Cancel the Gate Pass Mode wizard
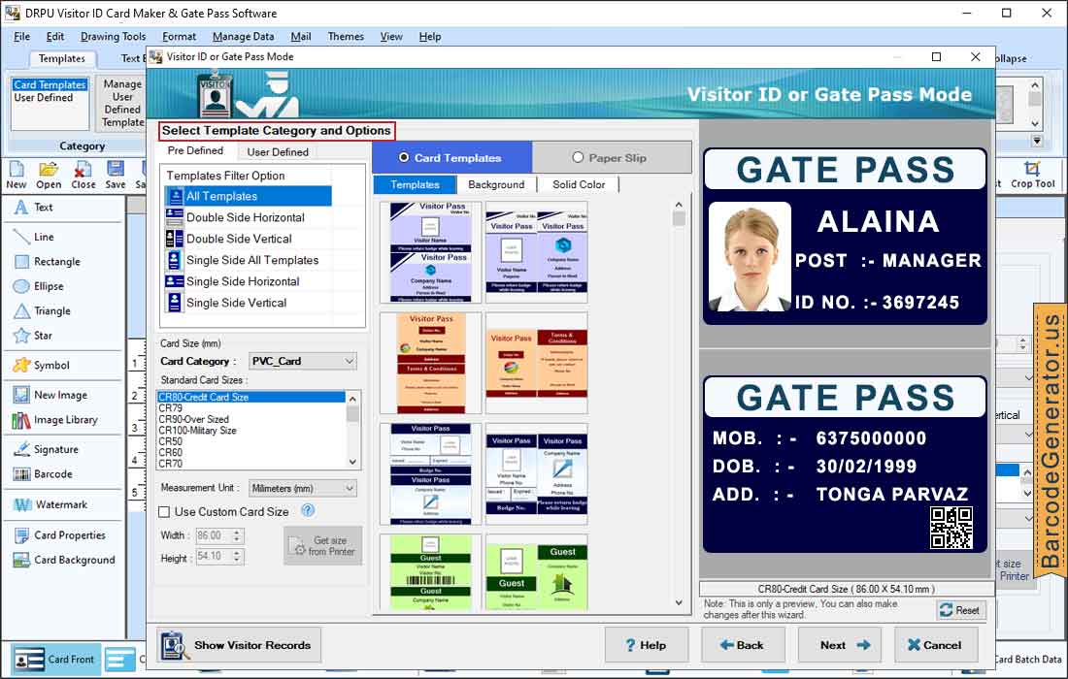 coord(936,645)
